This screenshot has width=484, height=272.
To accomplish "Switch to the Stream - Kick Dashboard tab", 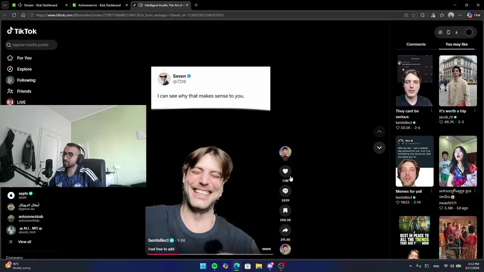I will coord(40,5).
